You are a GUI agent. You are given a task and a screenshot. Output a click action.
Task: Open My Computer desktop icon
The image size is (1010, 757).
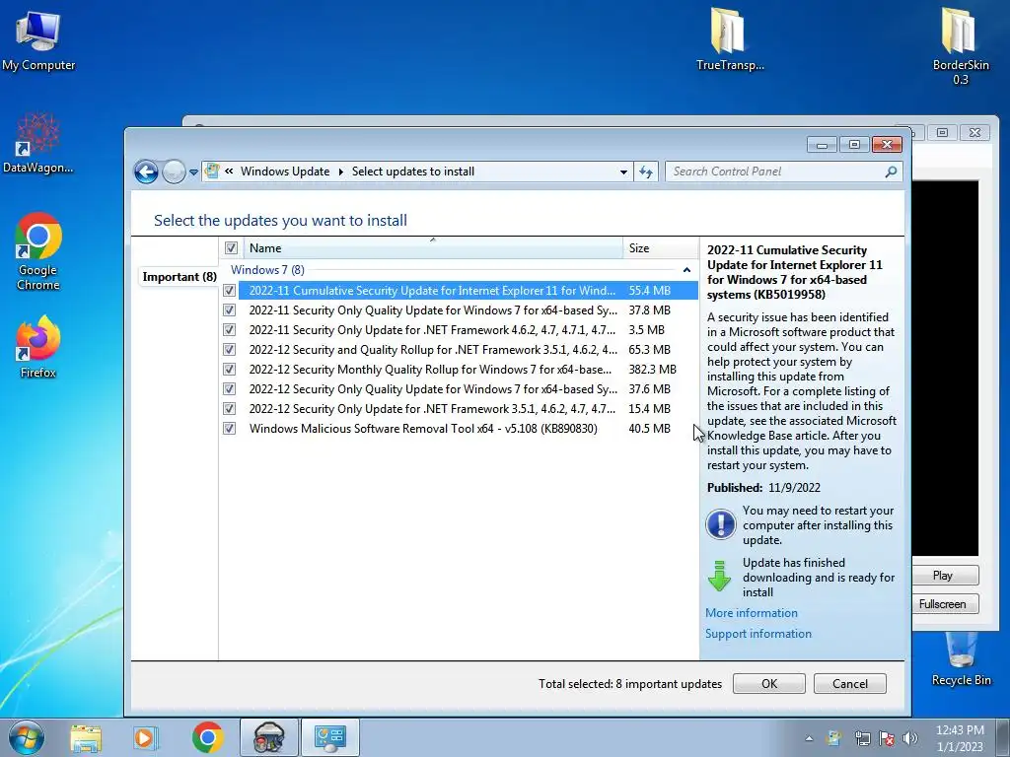(x=38, y=39)
